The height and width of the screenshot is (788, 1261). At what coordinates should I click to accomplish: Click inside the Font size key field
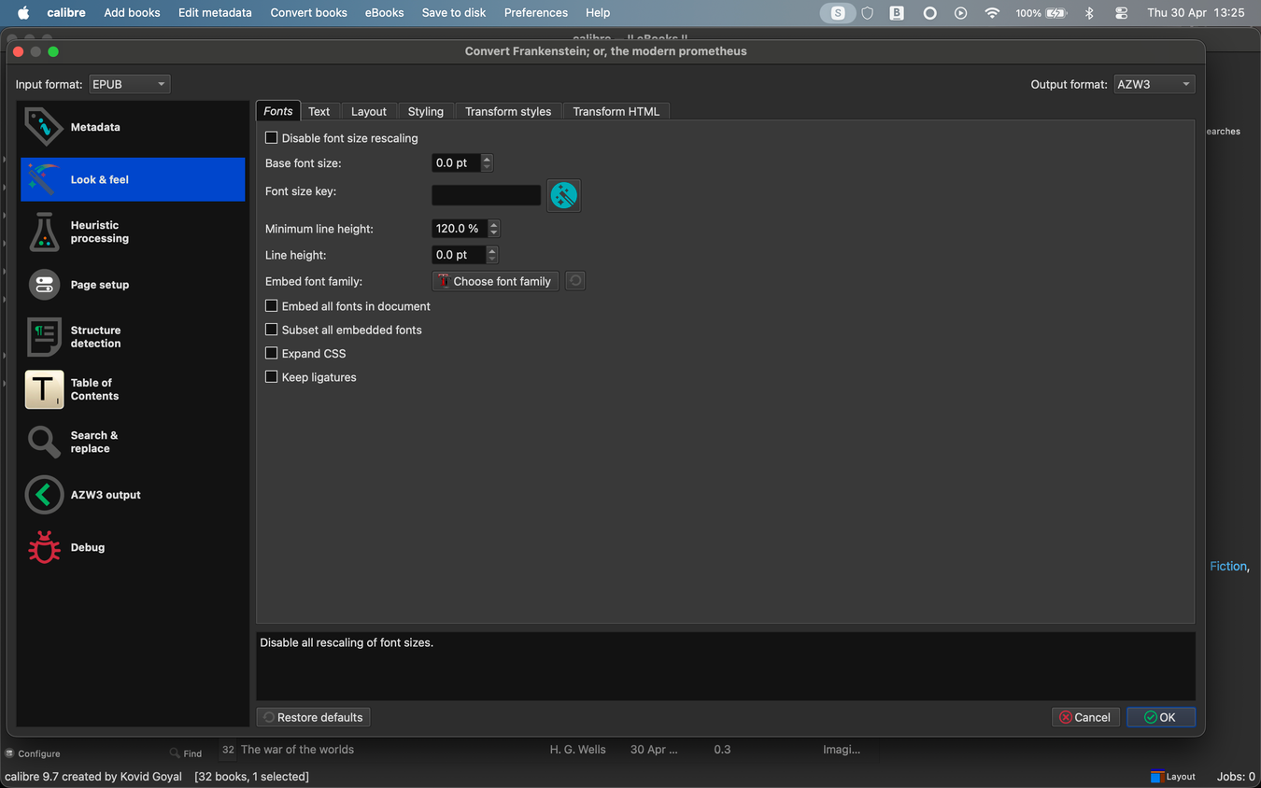(486, 194)
